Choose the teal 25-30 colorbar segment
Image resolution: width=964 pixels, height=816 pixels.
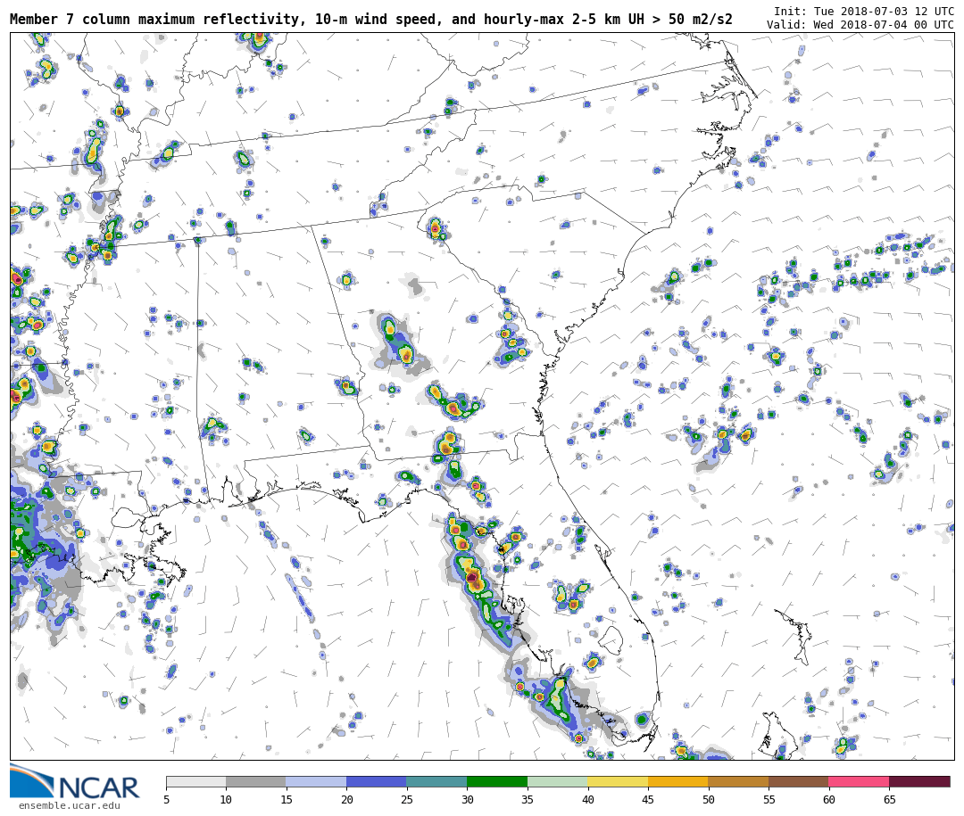436,782
